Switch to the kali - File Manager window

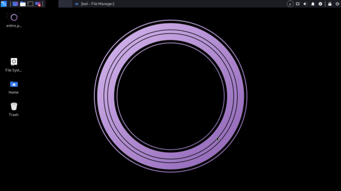(x=95, y=4)
